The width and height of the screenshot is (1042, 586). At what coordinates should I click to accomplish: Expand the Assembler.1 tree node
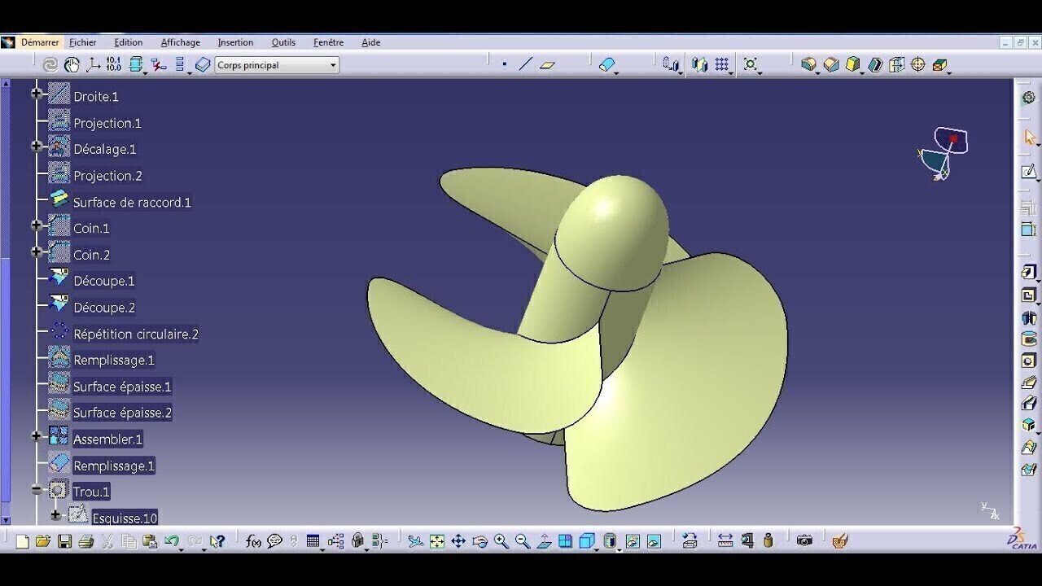[x=37, y=436]
